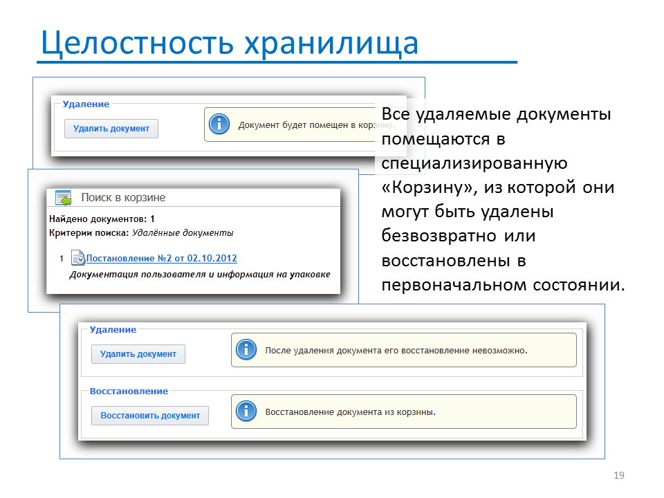Click info icon beside 'Документ будет помещен'

tap(219, 124)
